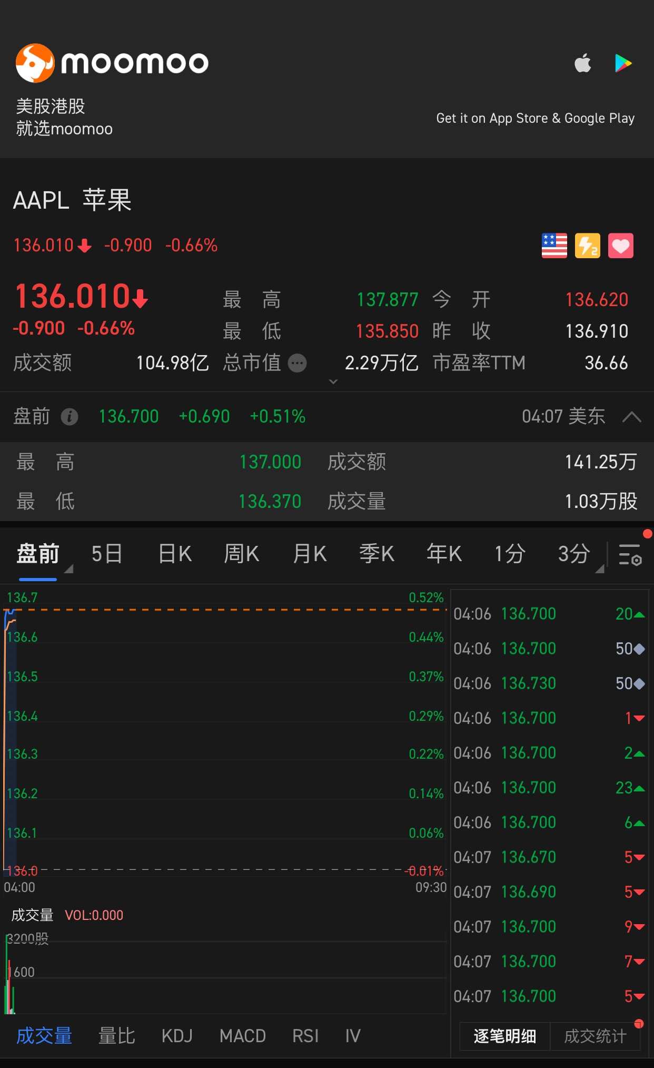Open the Apple App Store icon
Image resolution: width=654 pixels, height=1068 pixels.
[582, 63]
